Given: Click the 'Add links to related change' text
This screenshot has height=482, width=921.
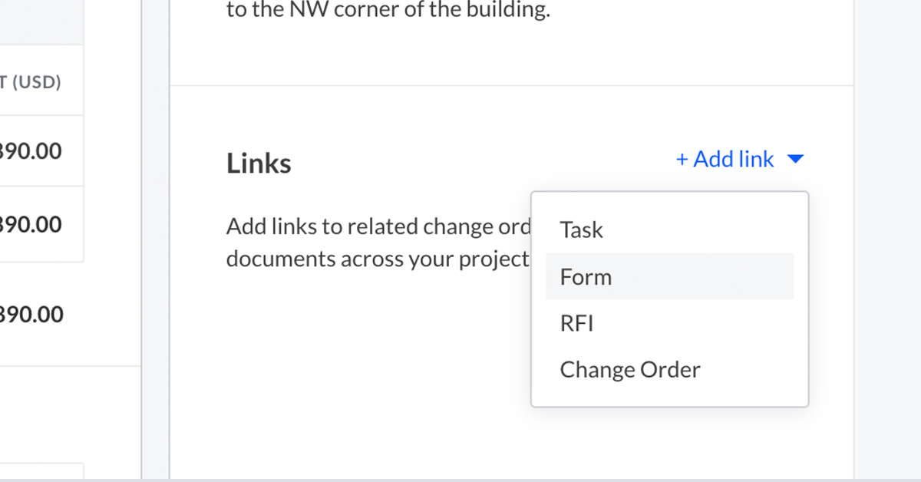Looking at the screenshot, I should (378, 228).
